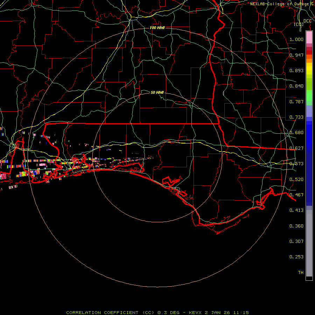Select the 0.627 value on the scale

click(x=296, y=148)
